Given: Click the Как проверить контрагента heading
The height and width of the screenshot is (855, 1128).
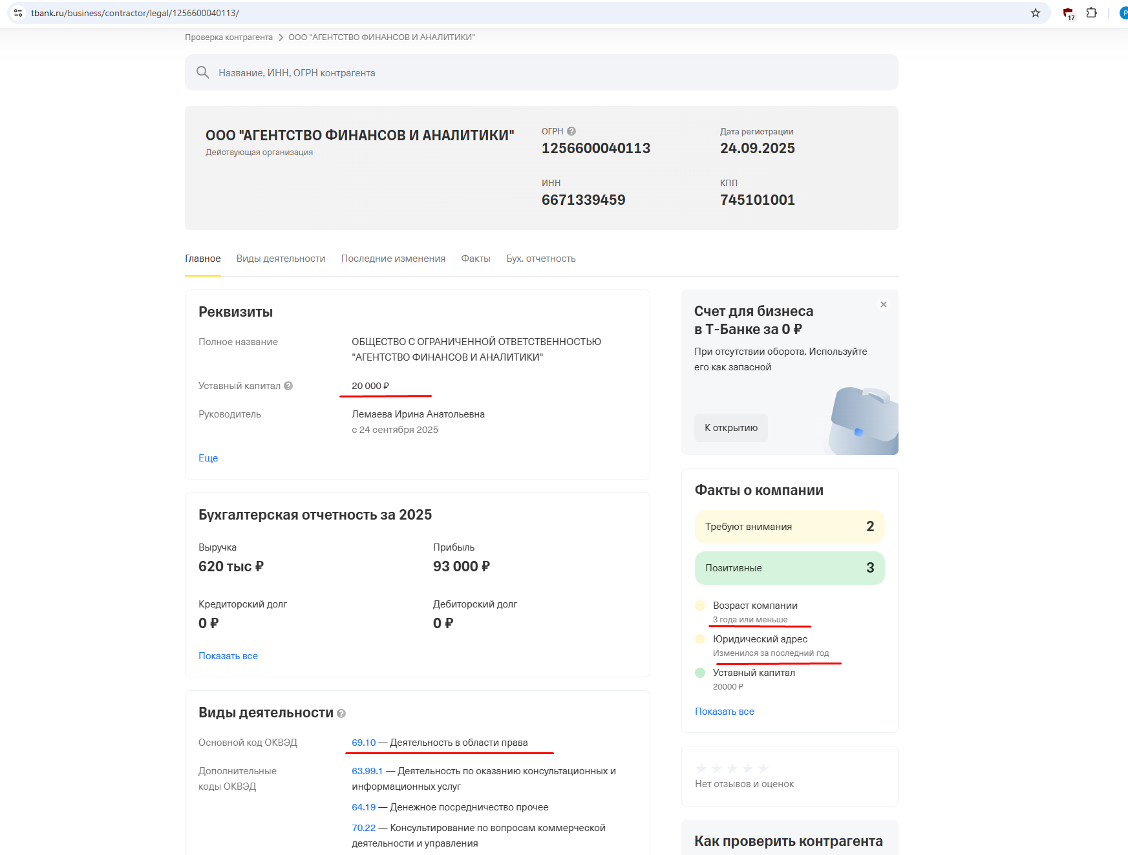Looking at the screenshot, I should 789,841.
